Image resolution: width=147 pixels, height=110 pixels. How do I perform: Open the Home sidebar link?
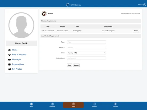point(15,50)
